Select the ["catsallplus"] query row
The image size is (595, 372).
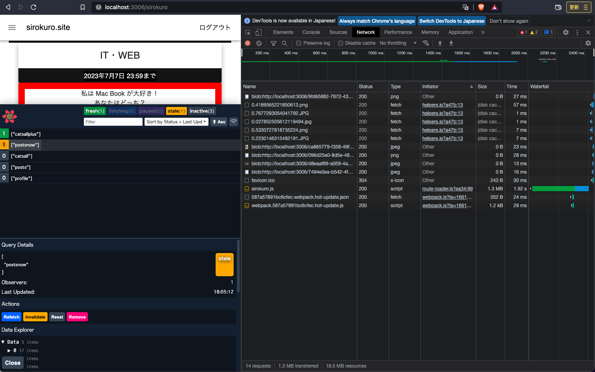pos(120,134)
